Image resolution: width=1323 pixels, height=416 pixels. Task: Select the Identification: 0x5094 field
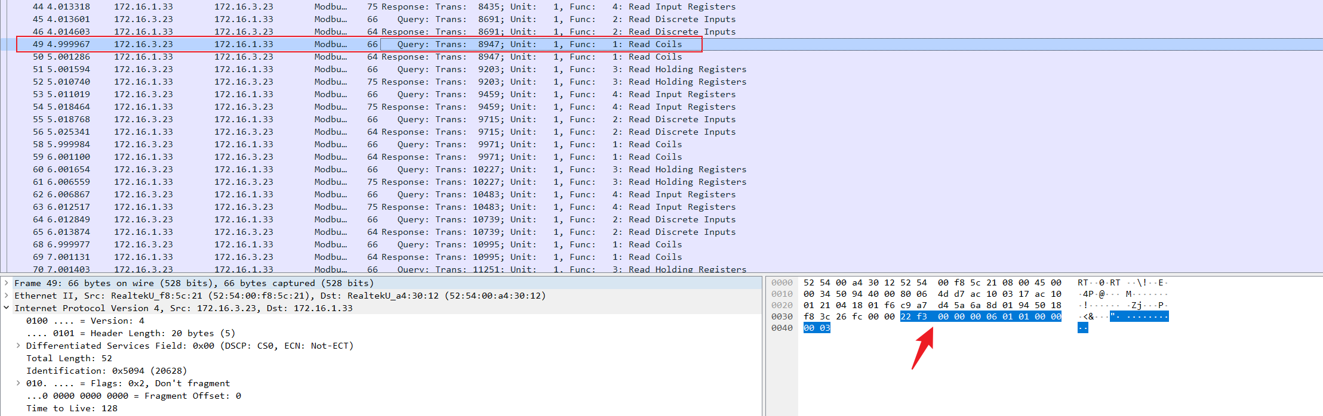pyautogui.click(x=106, y=371)
